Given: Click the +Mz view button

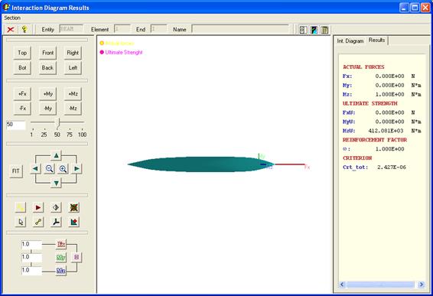Looking at the screenshot, I should [x=73, y=94].
